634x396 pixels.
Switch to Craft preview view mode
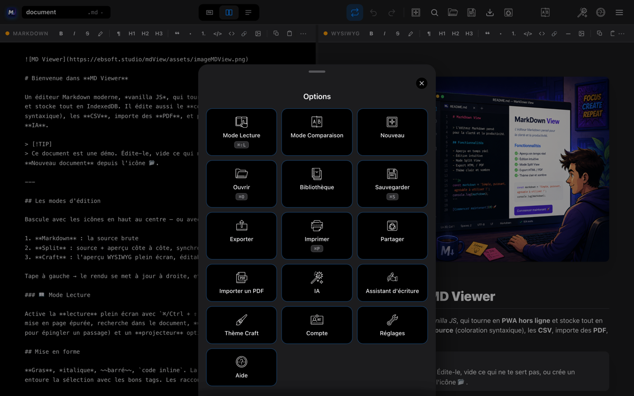click(x=248, y=13)
